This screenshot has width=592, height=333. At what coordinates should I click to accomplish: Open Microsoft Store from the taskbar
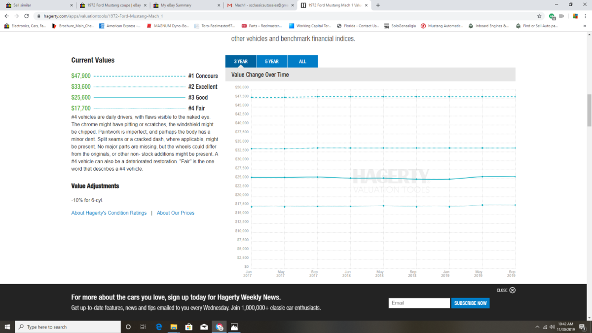click(x=188, y=327)
